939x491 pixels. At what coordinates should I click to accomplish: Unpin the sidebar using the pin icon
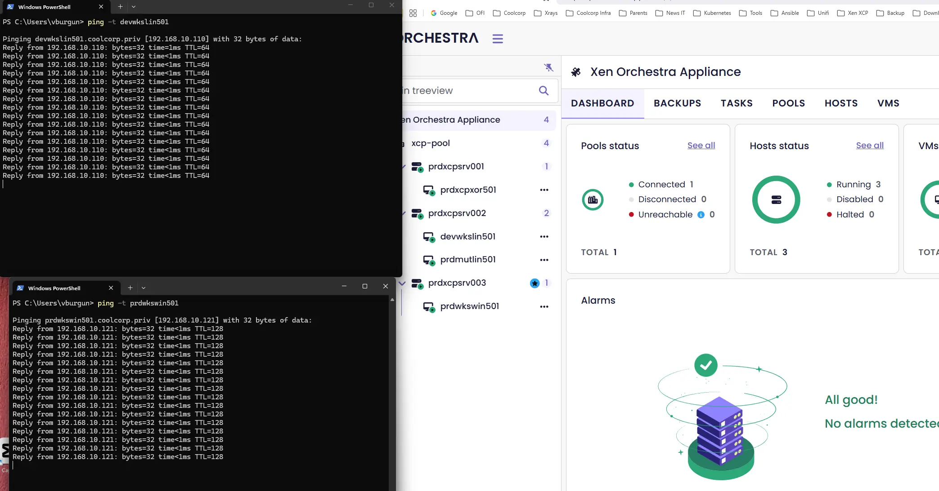548,67
